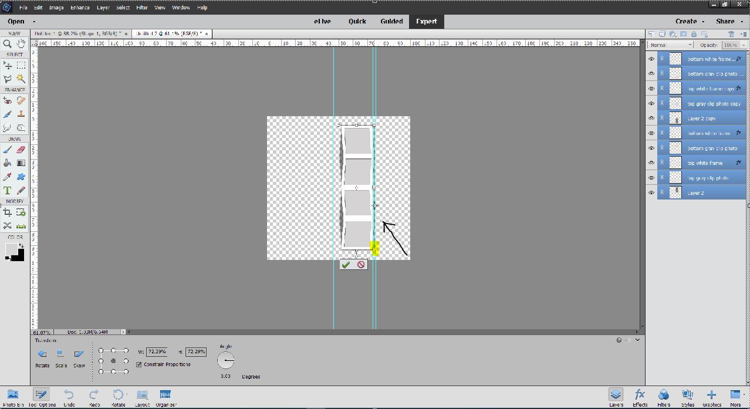Screen dimensions: 750x409
Task: Switch to Guided mode tab
Action: point(391,21)
